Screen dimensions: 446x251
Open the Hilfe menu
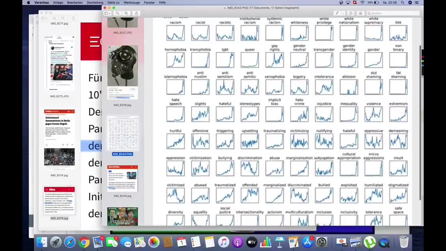[162, 2]
